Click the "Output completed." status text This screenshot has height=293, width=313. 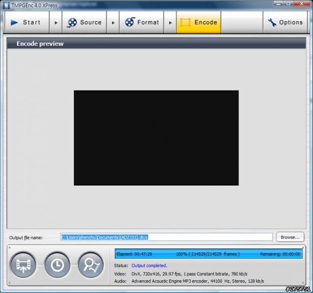(149, 266)
